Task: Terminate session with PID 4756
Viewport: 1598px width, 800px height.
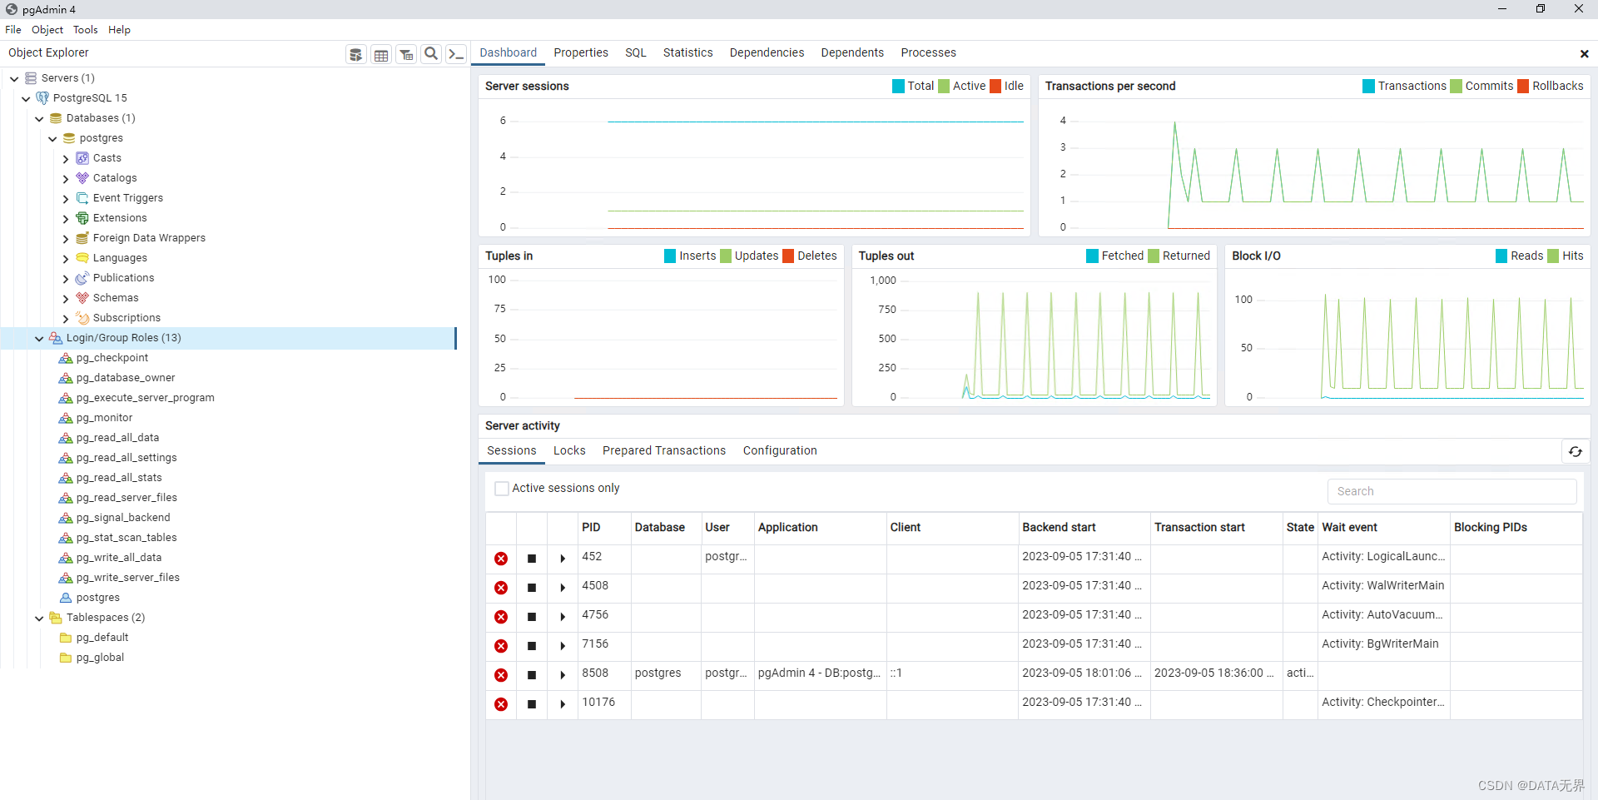Action: coord(501,617)
